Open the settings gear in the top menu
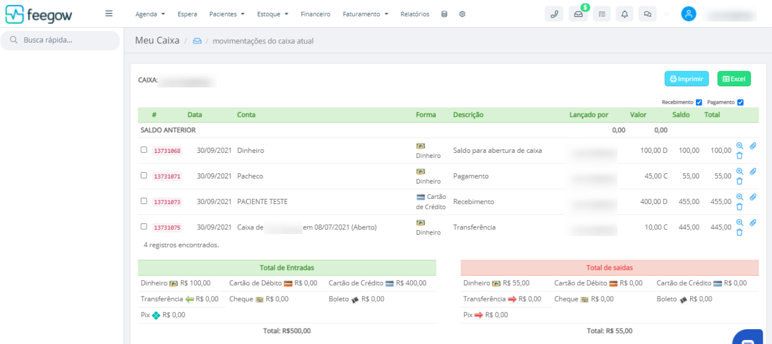Image resolution: width=772 pixels, height=344 pixels. click(x=462, y=14)
